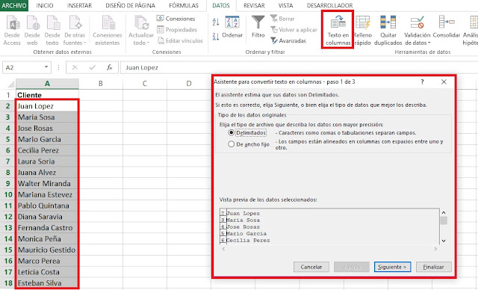
Task: Open Insert Function fx button
Action: 110,67
